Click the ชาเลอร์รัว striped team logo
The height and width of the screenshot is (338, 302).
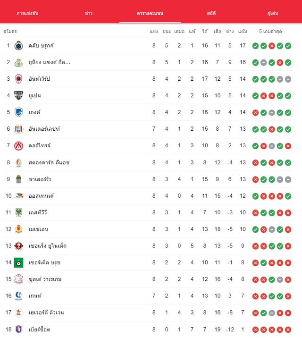click(18, 179)
